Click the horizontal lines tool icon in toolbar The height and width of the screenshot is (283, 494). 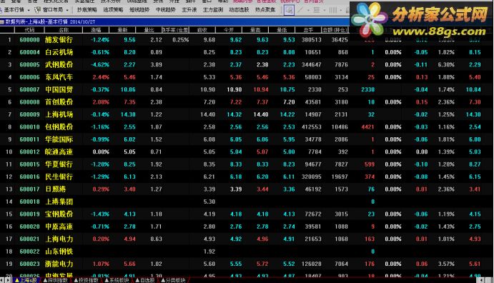[317, 10]
